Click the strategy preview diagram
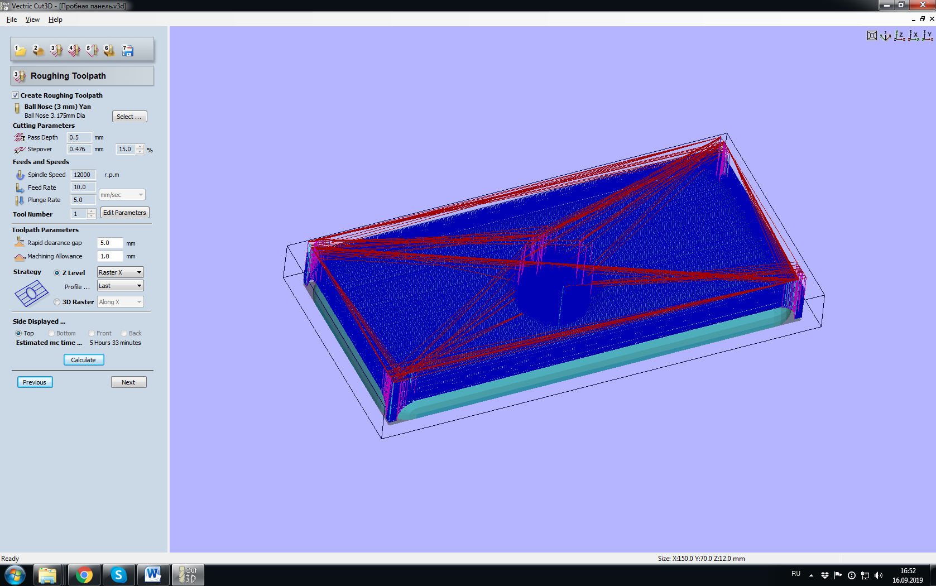This screenshot has height=586, width=936. 31,294
